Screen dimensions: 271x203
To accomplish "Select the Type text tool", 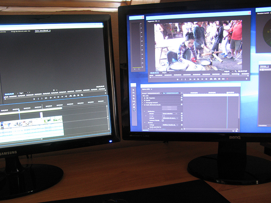I will click(x=134, y=110).
